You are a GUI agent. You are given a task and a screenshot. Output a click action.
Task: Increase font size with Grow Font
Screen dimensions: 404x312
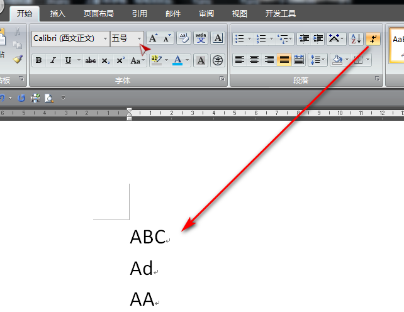point(153,38)
